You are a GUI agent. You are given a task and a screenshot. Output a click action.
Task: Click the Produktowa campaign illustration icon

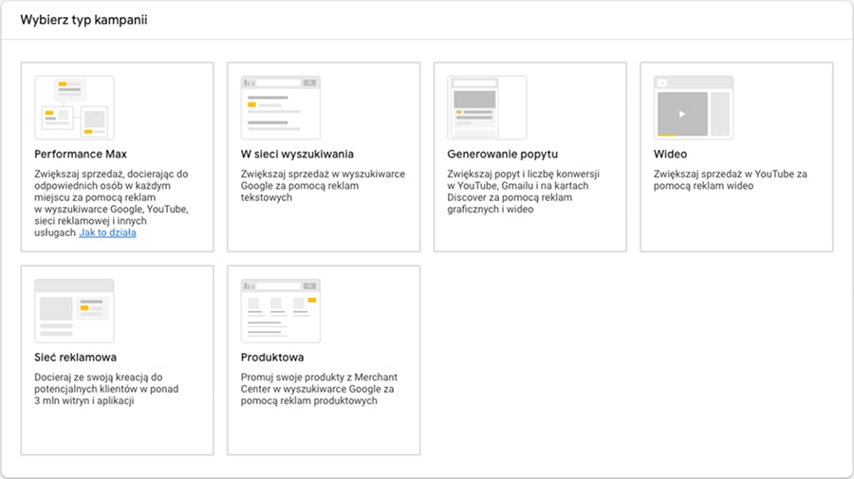[x=281, y=311]
